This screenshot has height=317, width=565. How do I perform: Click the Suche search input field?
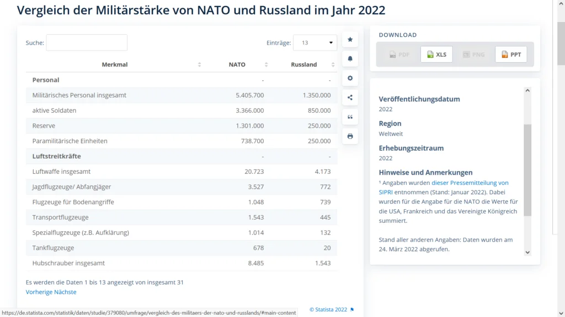[x=87, y=43]
